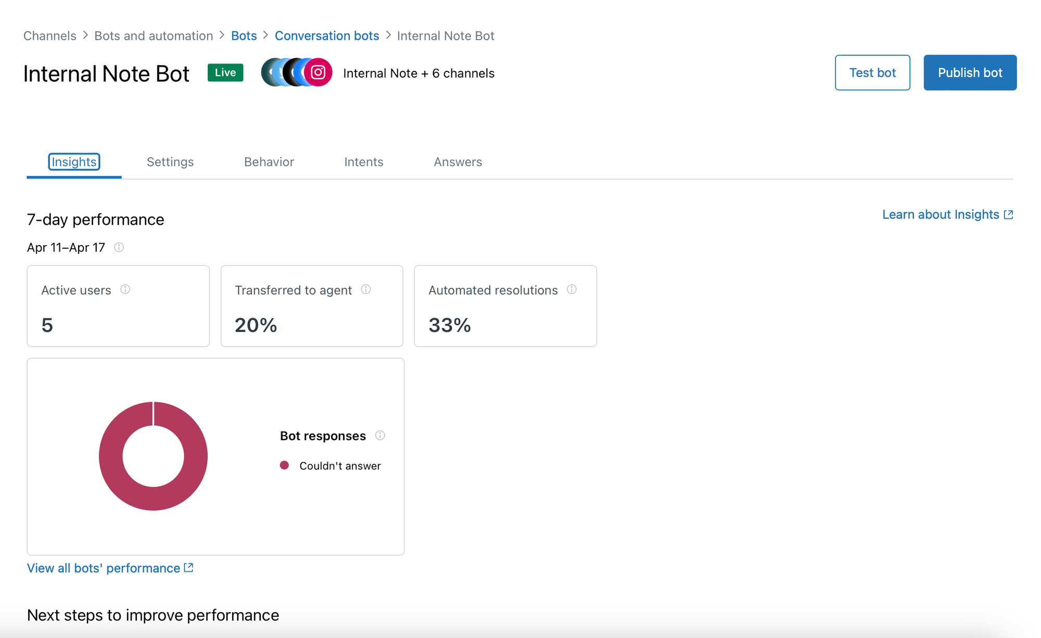Click the Couldn't answer legend color dot

coord(284,465)
